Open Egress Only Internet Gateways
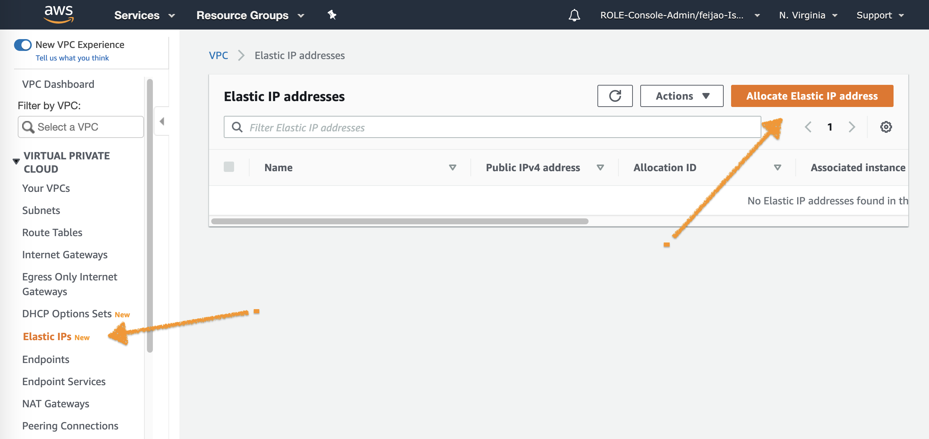The height and width of the screenshot is (439, 929). pos(69,284)
